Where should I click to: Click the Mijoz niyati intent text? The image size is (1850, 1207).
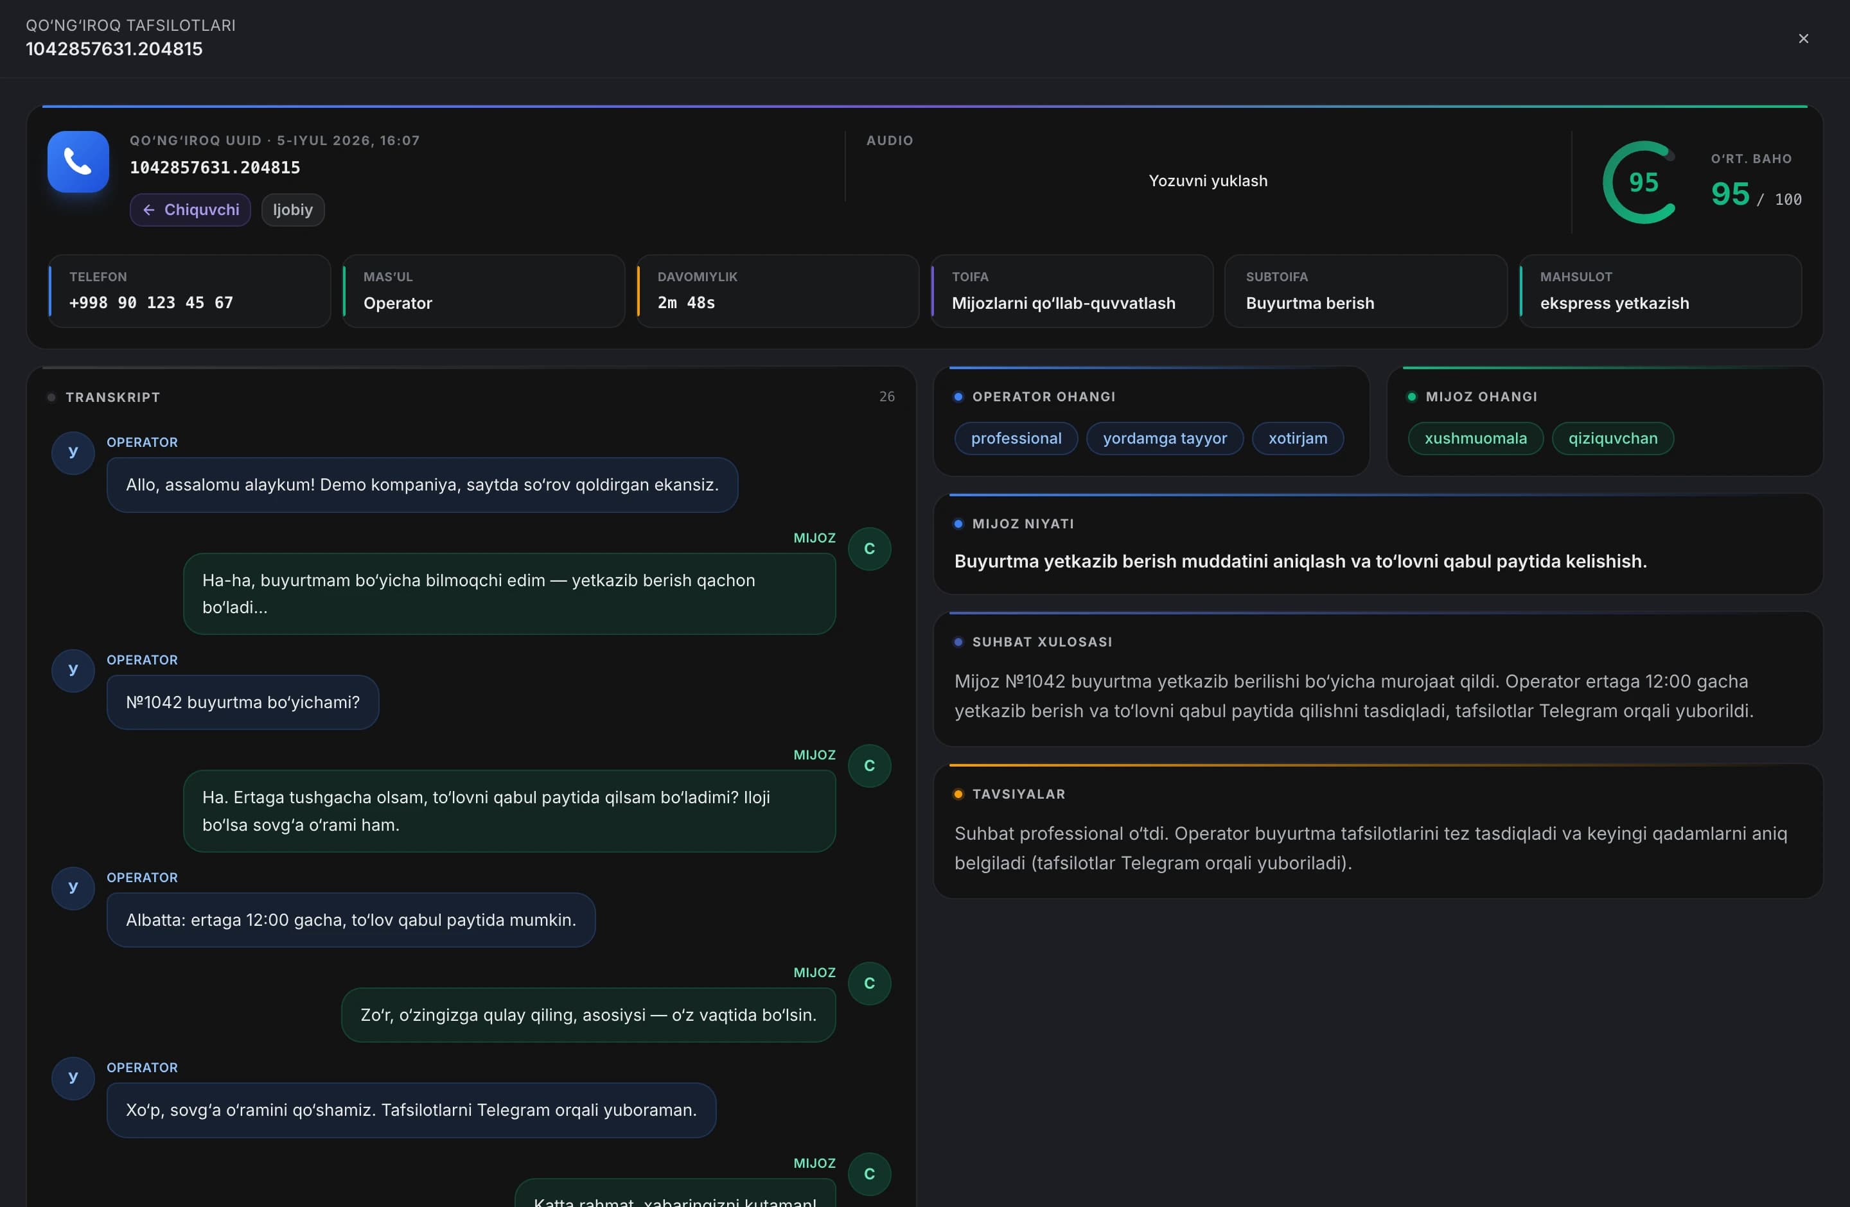click(1300, 560)
